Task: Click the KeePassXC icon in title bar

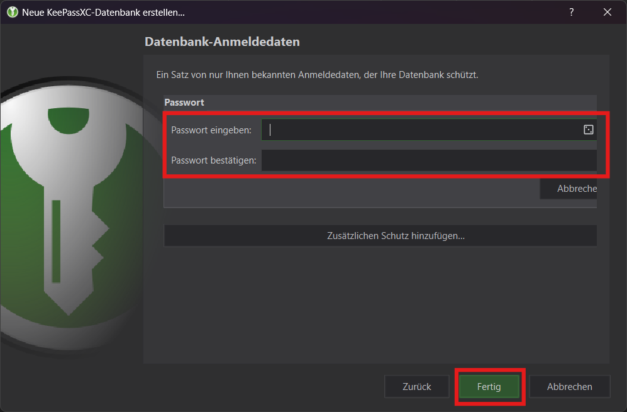Action: pos(12,12)
